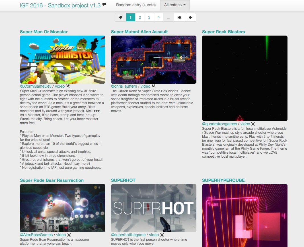Open fullscreen icon for Super Man Or Monster
The width and height of the screenshot is (304, 247).
point(68,86)
